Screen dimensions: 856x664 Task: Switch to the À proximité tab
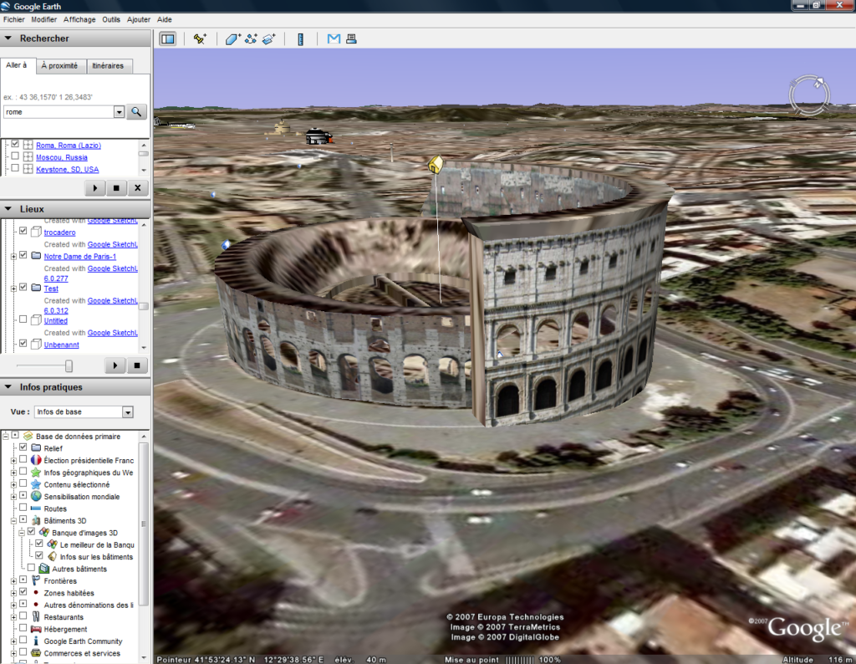60,65
